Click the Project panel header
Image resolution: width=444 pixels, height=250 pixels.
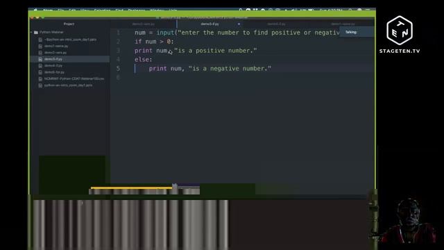tap(69, 24)
